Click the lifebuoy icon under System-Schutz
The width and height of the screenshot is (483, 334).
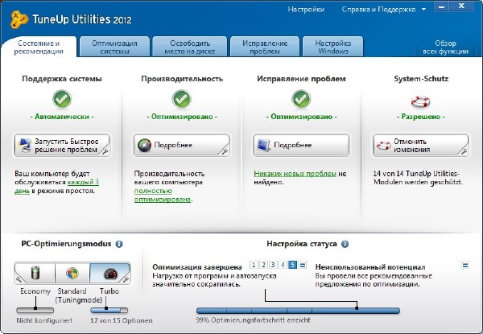pos(420,101)
